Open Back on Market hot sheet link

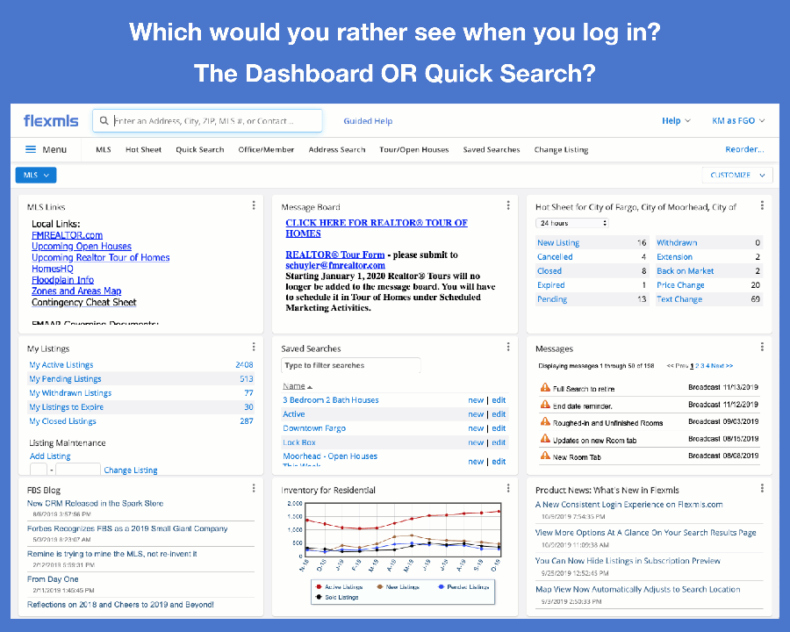(x=686, y=270)
